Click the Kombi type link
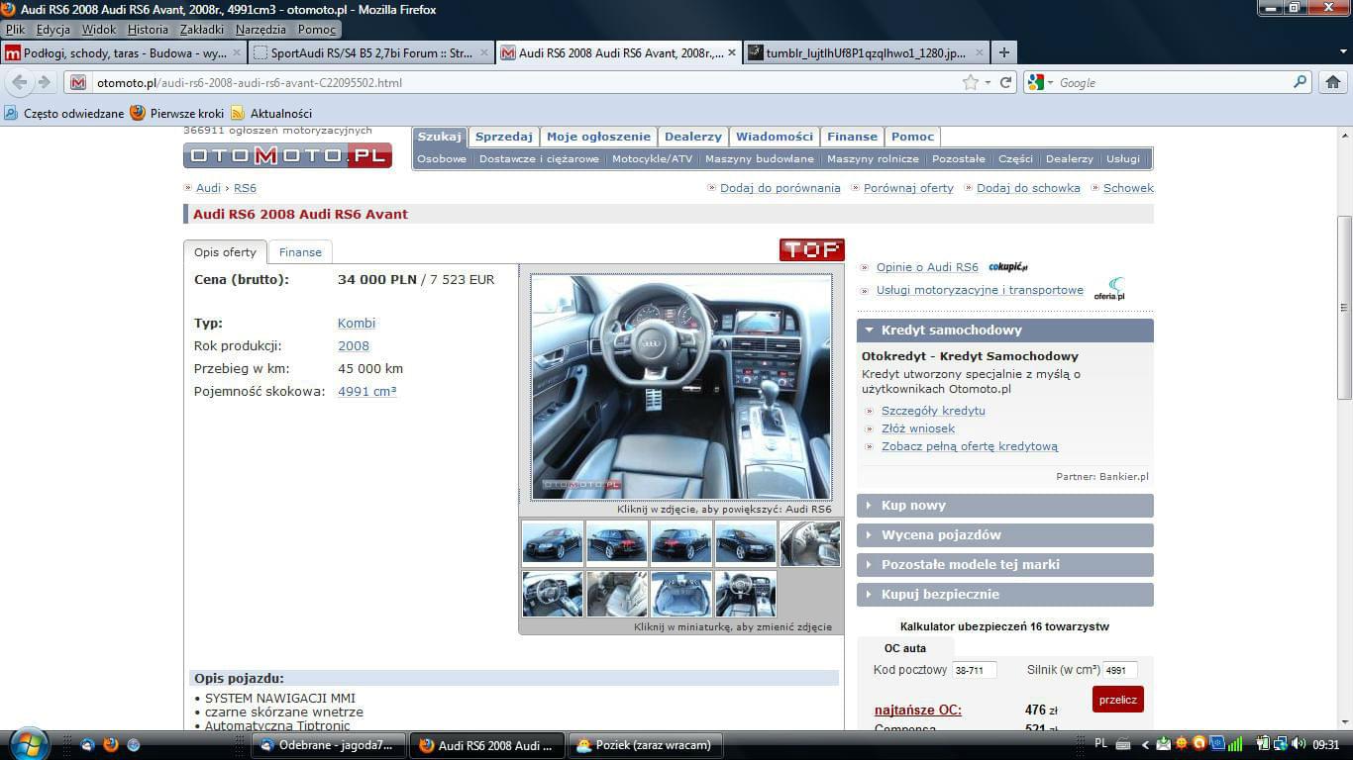 [357, 324]
